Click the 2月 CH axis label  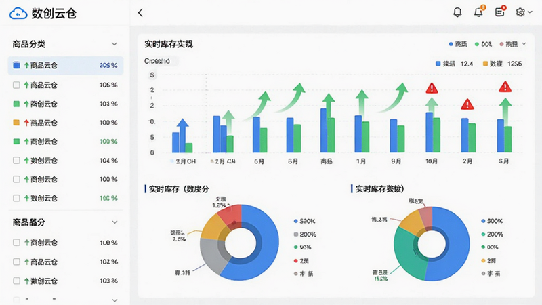click(x=186, y=161)
